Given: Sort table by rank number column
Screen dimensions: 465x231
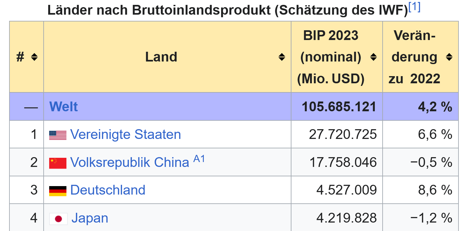Looking at the screenshot, I should click(x=34, y=57).
